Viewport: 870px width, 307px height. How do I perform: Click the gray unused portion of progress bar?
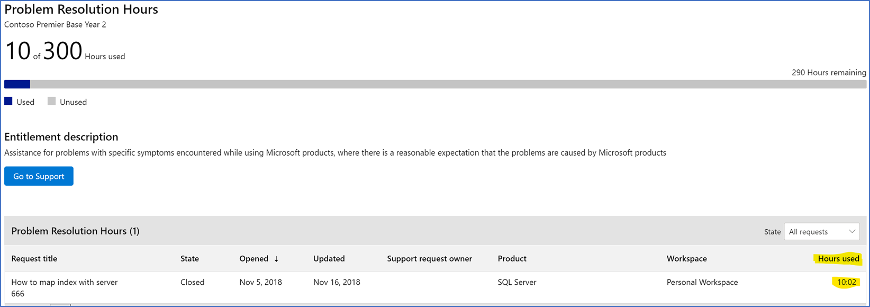(x=448, y=84)
